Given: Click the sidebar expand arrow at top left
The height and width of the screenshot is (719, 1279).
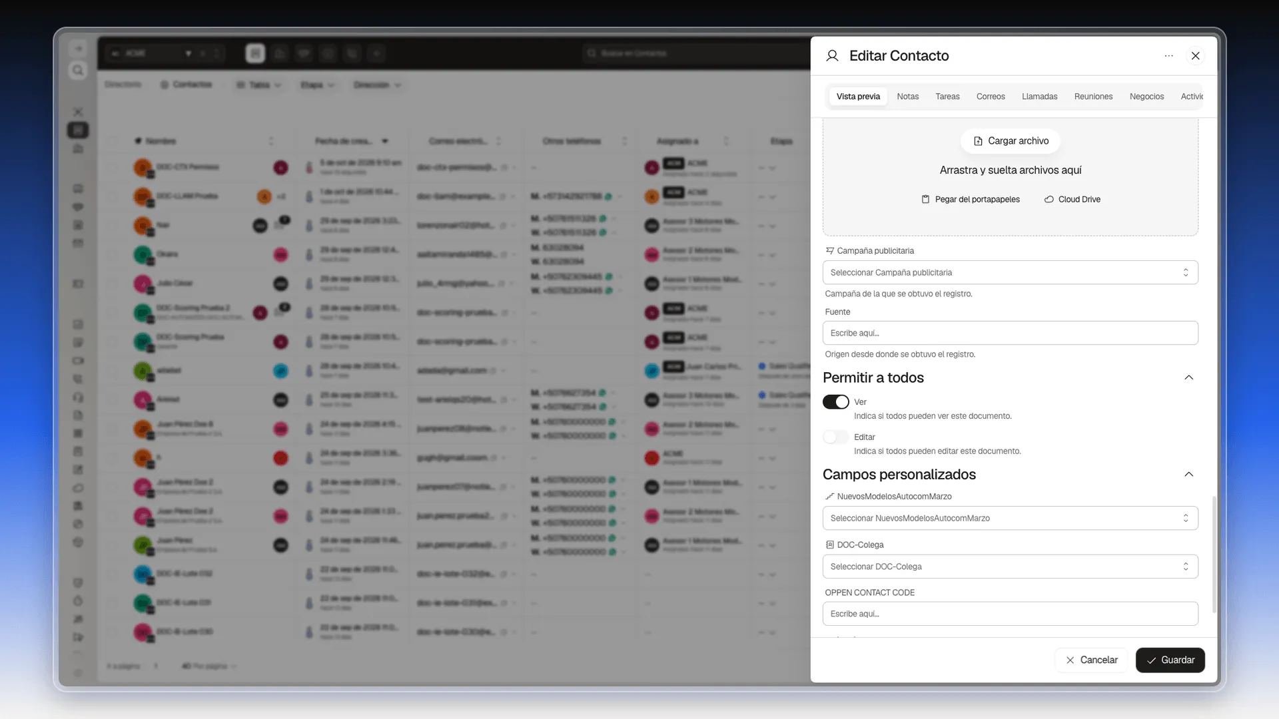Looking at the screenshot, I should pos(78,48).
